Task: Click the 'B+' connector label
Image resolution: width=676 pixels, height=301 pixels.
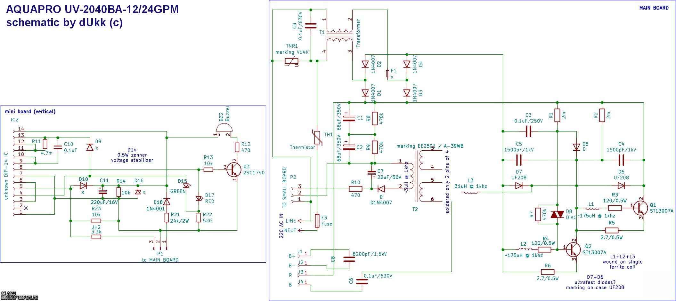Action: (x=292, y=256)
